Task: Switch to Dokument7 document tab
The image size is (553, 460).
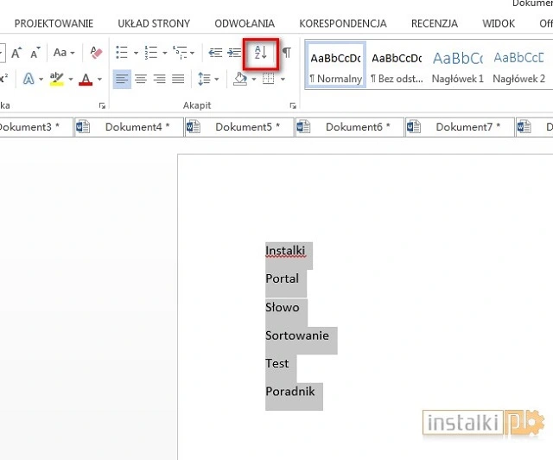Action: tap(461, 127)
